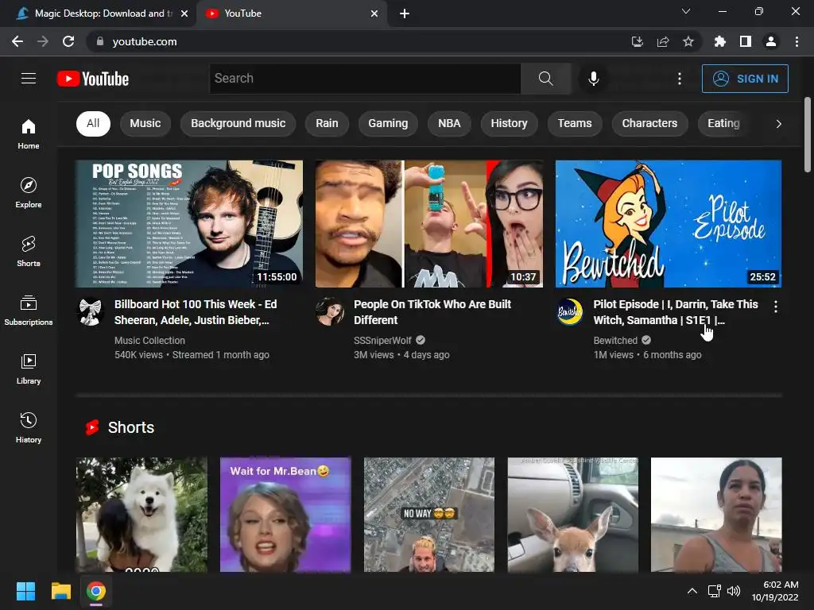Reload the page

pyautogui.click(x=68, y=41)
